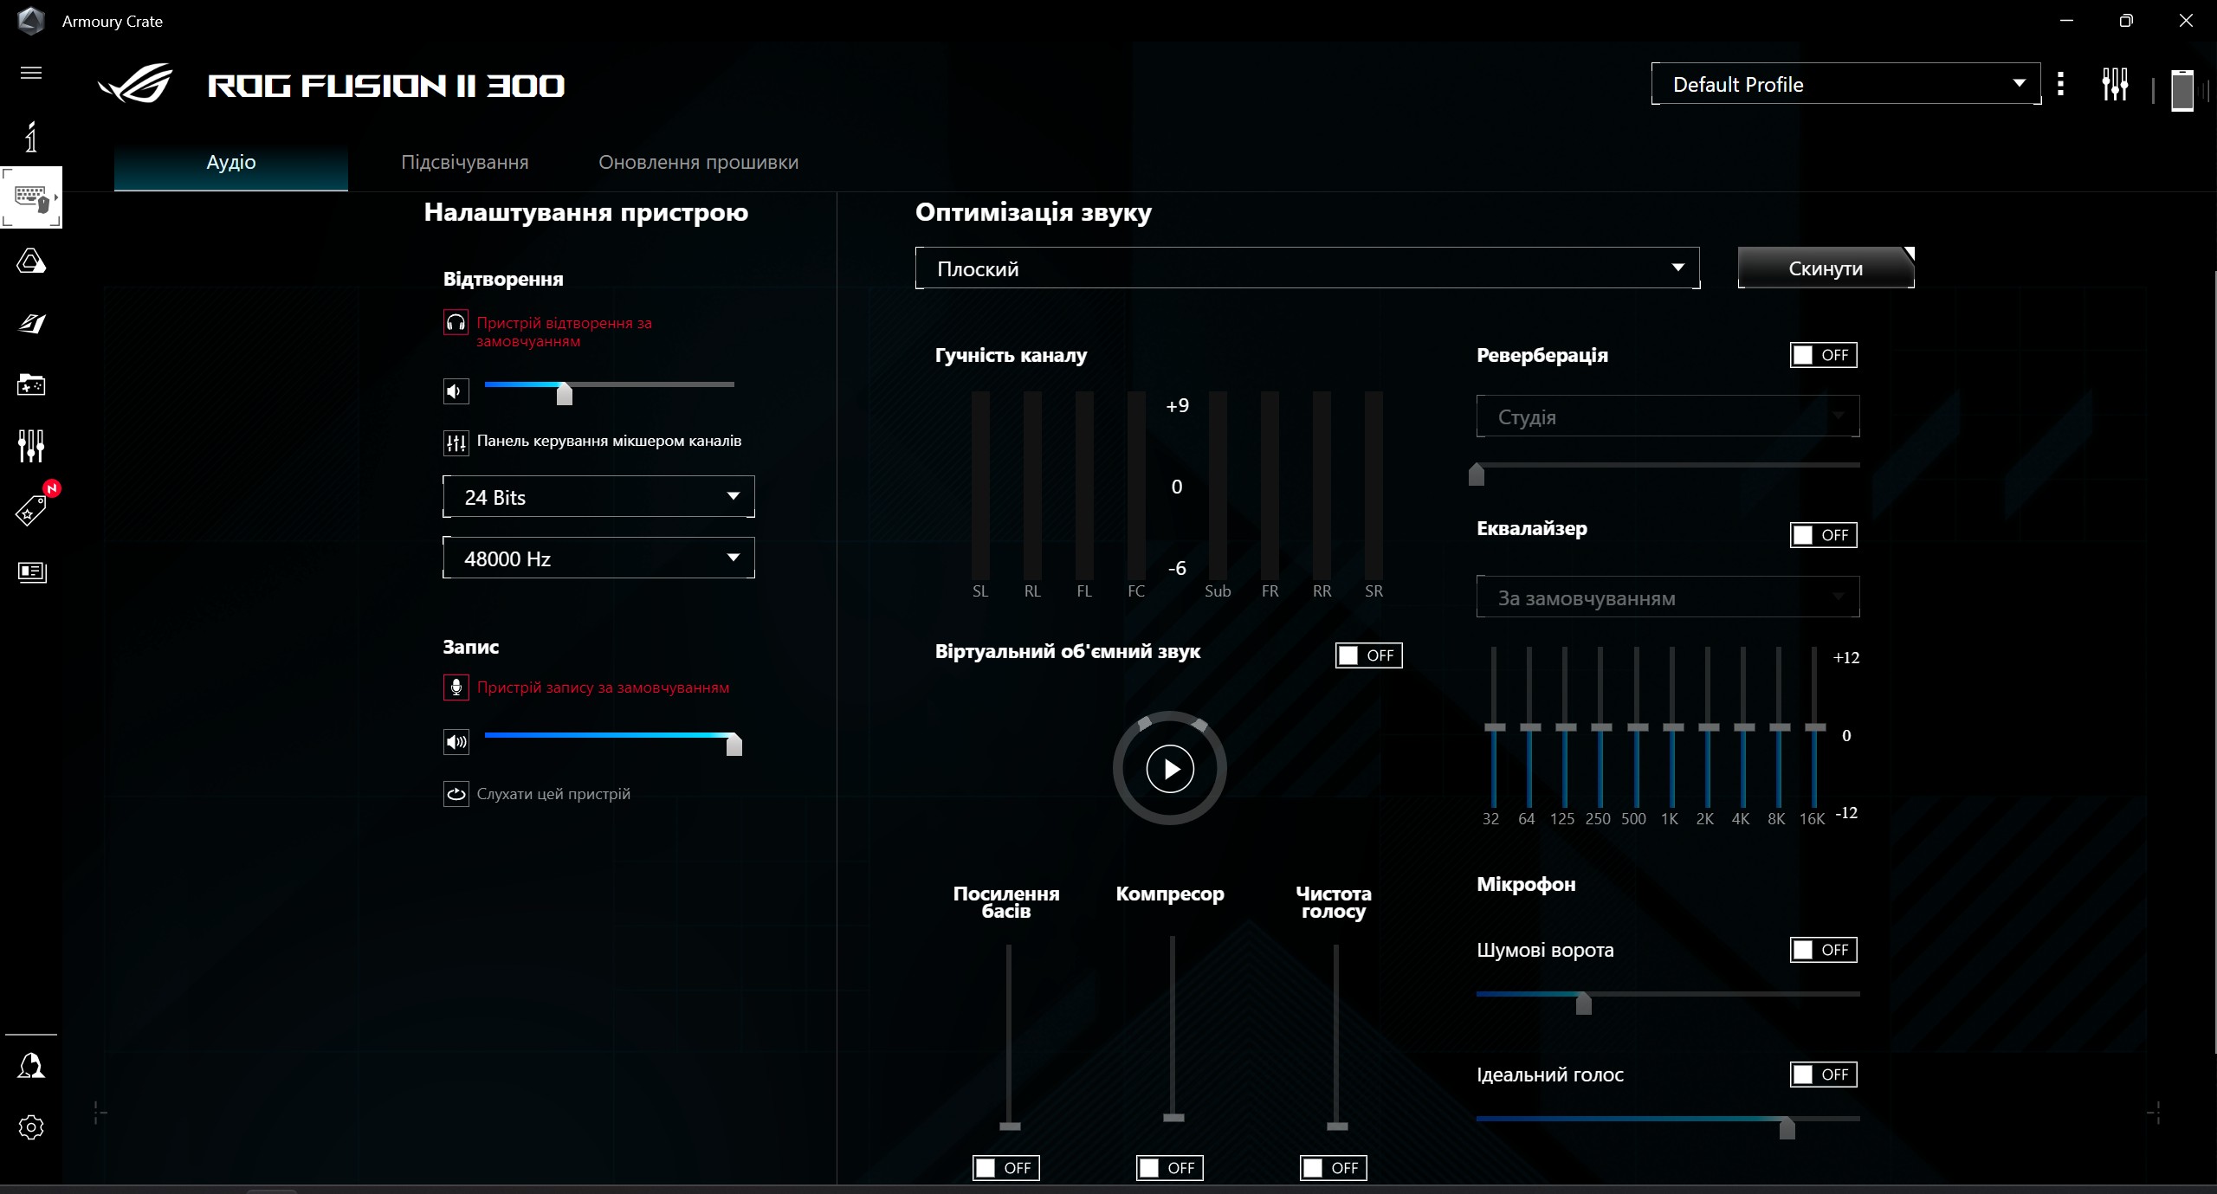Viewport: 2217px width, 1194px height.
Task: Click the 16K equalizer band handle
Action: coord(1815,727)
